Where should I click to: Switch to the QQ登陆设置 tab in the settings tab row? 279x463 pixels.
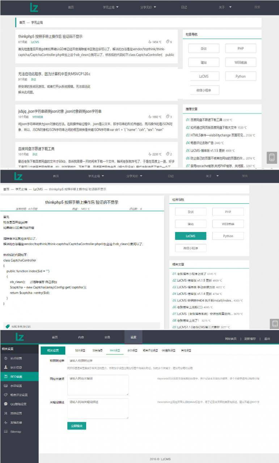pyautogui.click(x=169, y=351)
